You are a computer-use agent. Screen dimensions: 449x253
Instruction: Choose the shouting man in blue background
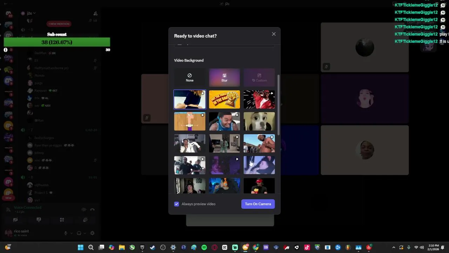[x=224, y=121]
